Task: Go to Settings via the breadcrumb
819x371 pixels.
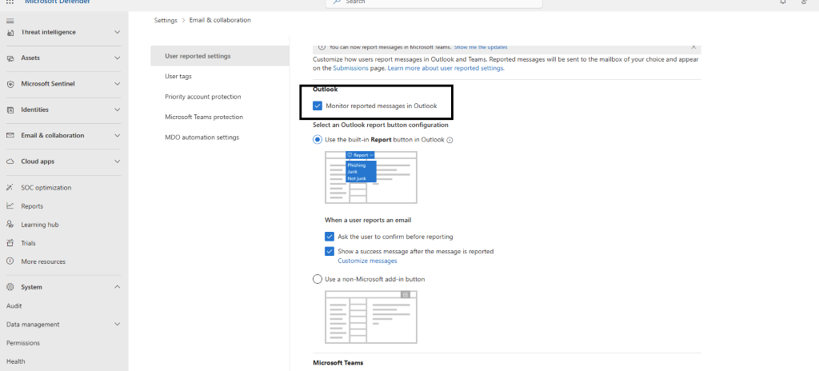Action: pos(166,20)
